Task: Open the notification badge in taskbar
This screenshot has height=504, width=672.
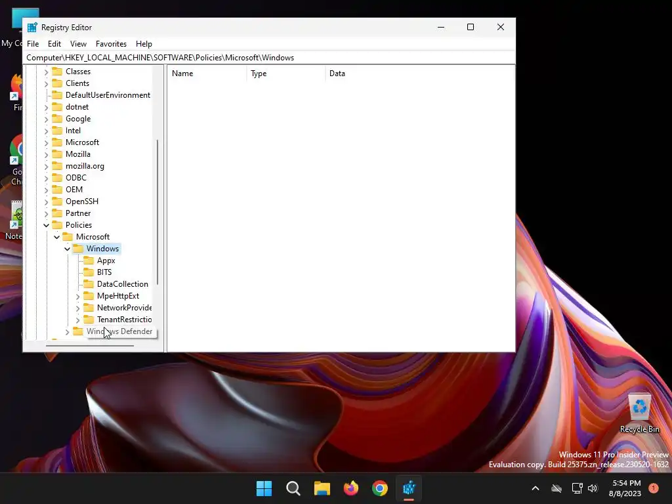Action: pos(654,488)
